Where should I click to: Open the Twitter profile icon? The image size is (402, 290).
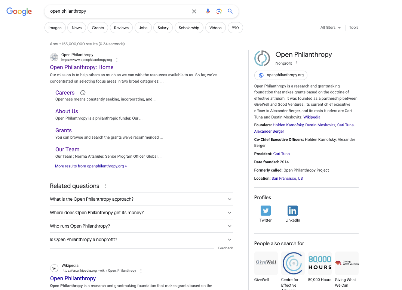266,210
